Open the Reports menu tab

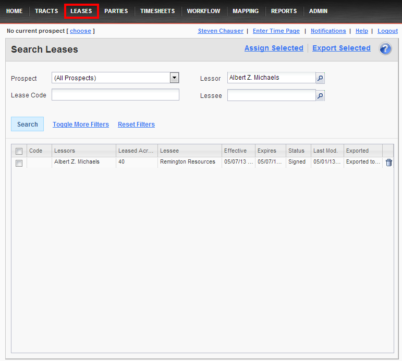click(284, 11)
